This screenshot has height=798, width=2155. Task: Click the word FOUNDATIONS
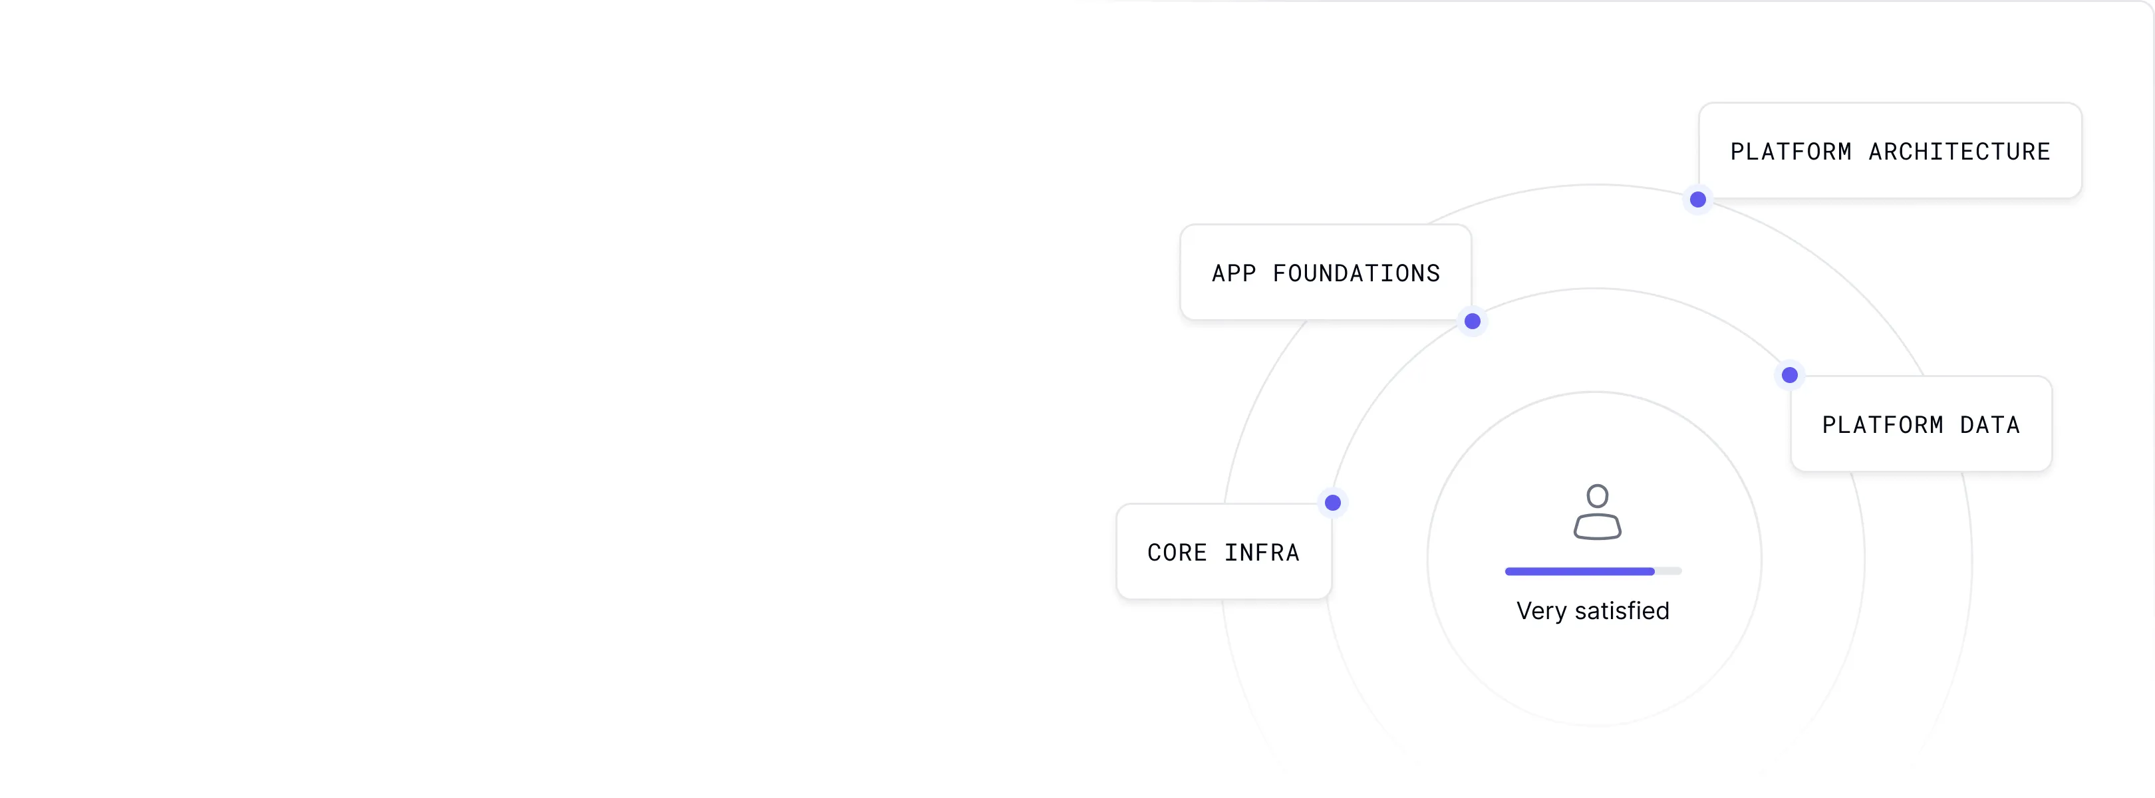click(x=1356, y=273)
